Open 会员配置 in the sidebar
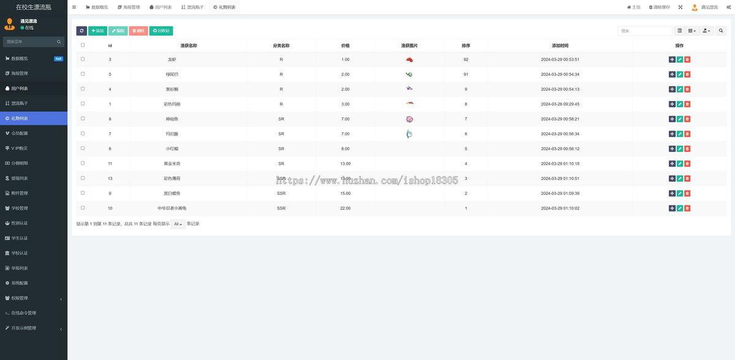735x360 pixels. [x=34, y=133]
